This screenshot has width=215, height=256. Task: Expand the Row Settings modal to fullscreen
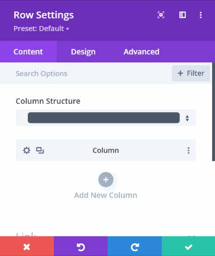click(x=161, y=15)
